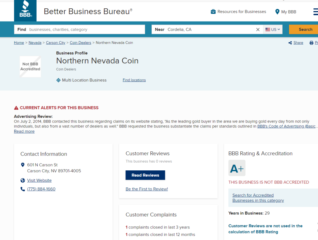This screenshot has width=318, height=240.
Task: Click the globe icon beside Visit Website
Action: (x=23, y=180)
